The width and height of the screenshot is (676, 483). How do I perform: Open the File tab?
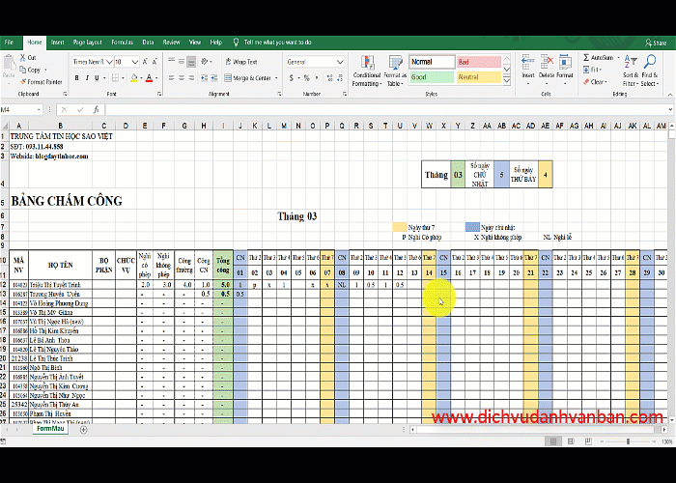(x=9, y=43)
